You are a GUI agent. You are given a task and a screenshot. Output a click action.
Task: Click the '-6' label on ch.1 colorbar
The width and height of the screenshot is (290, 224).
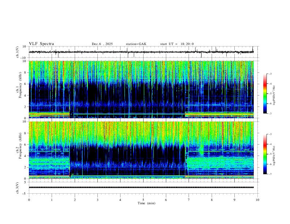point(270,104)
